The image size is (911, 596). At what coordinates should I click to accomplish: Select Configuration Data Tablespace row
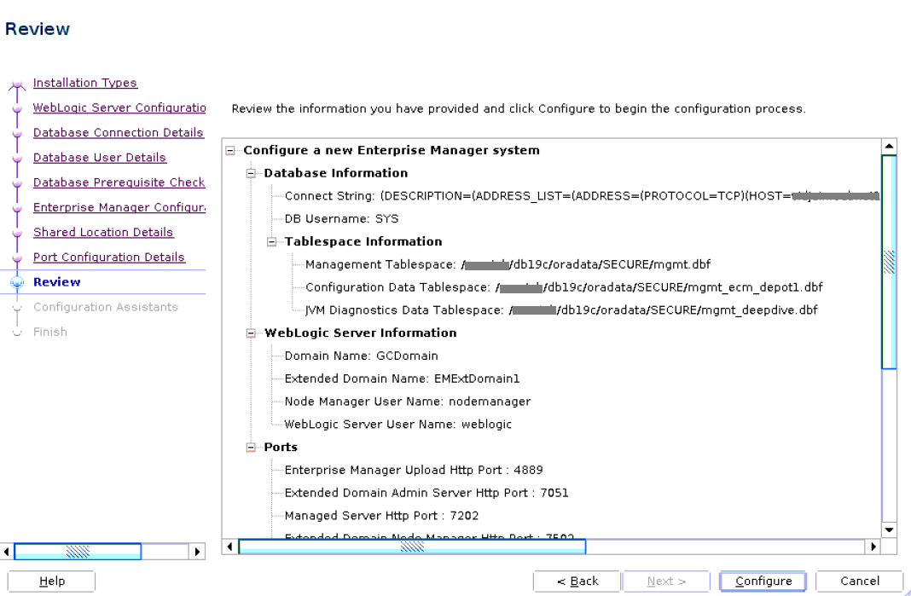pyautogui.click(x=564, y=287)
